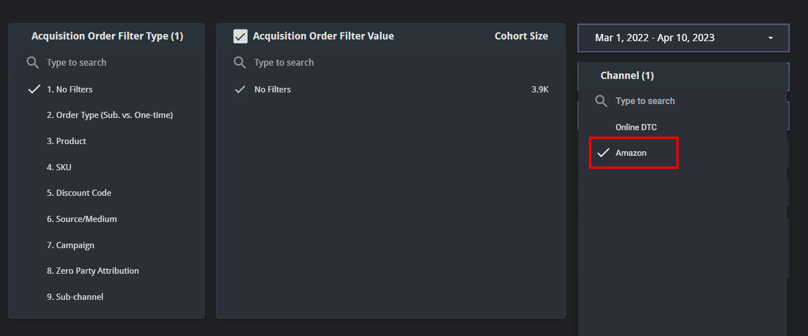This screenshot has height=336, width=808.
Task: Open the Mar 1, 2022 - Apr 10, 2023 date picker
Action: pyautogui.click(x=654, y=38)
